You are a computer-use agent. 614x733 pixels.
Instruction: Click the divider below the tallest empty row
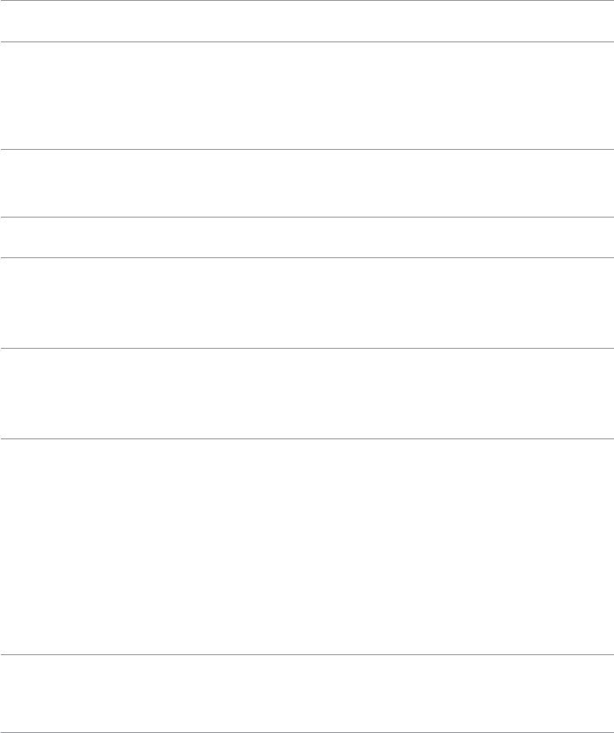(307, 653)
